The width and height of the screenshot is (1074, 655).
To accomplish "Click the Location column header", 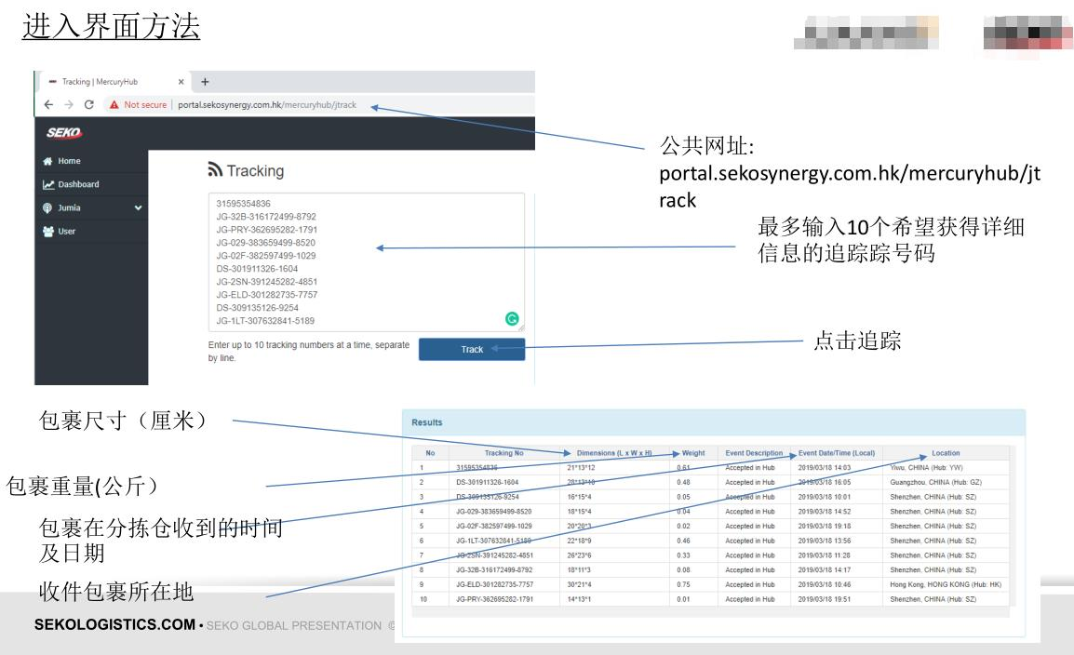I will coord(946,453).
